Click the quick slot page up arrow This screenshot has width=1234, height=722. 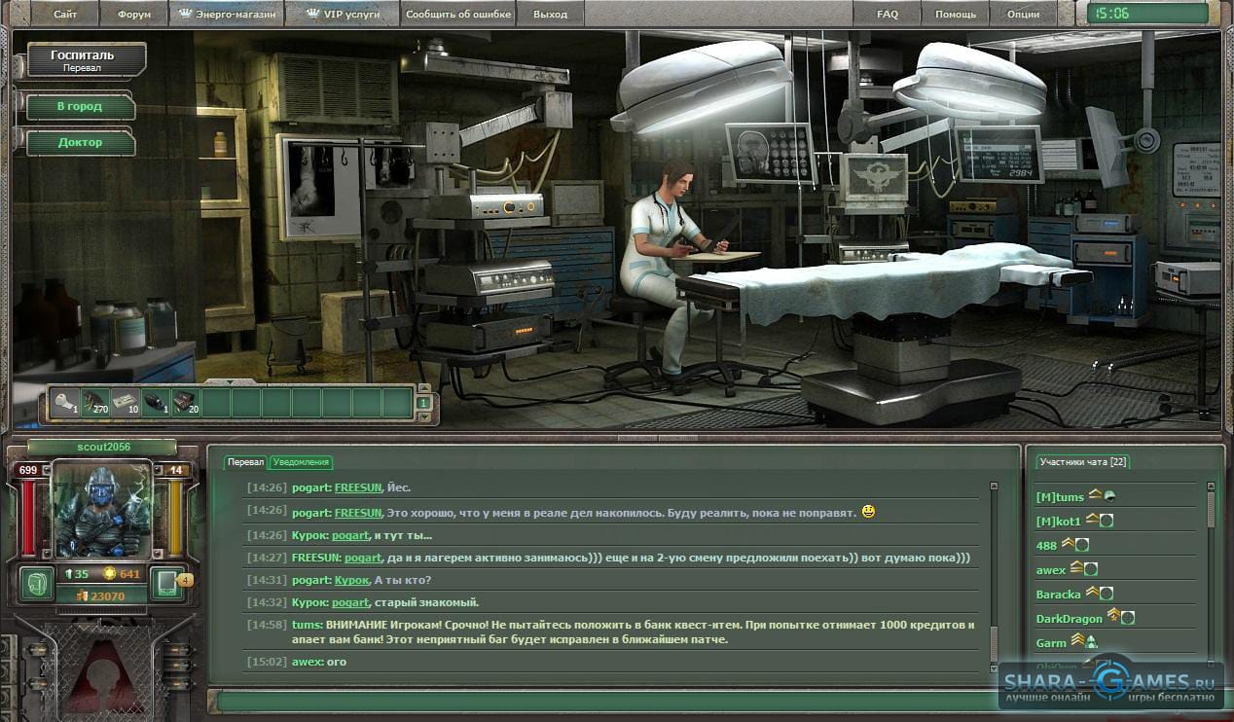tap(423, 389)
